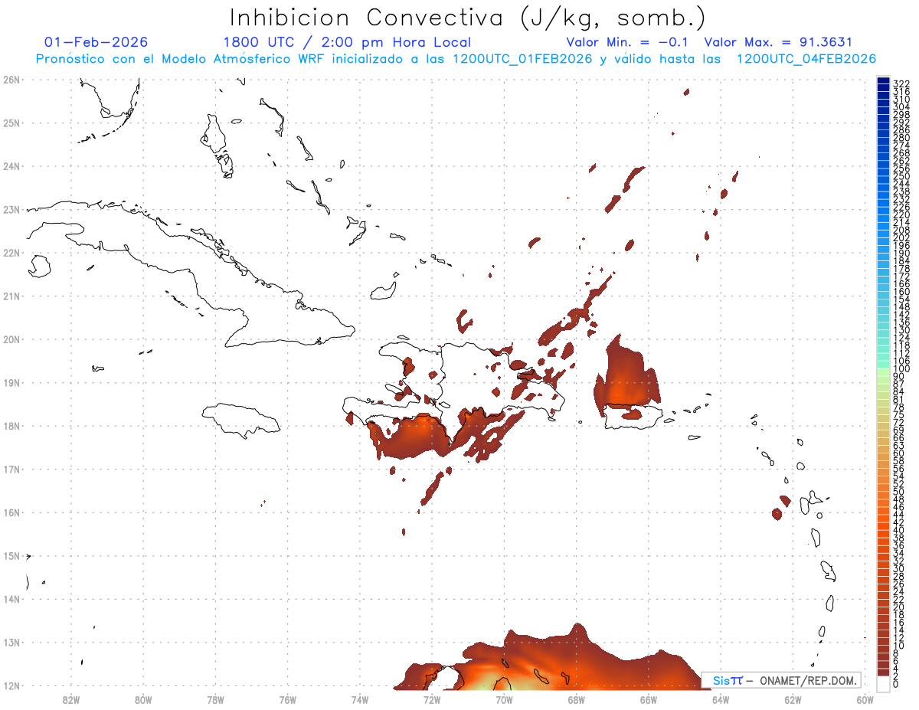Screen dimensions: 919x710
Task: Click the 50 value on the color legend
Action: 899,492
